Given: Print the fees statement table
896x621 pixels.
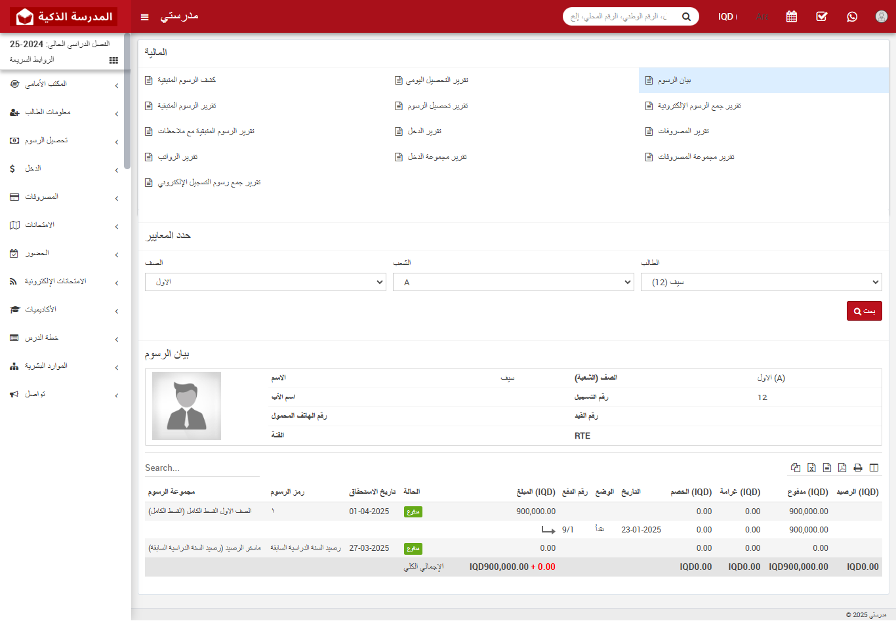Looking at the screenshot, I should click(x=857, y=468).
